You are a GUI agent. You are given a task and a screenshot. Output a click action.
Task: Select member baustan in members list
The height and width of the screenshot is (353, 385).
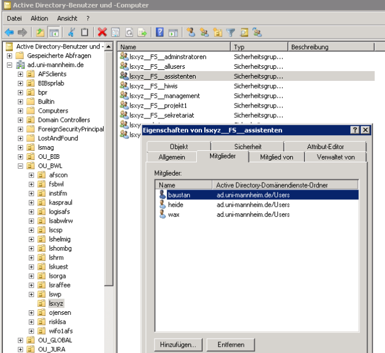coord(257,195)
